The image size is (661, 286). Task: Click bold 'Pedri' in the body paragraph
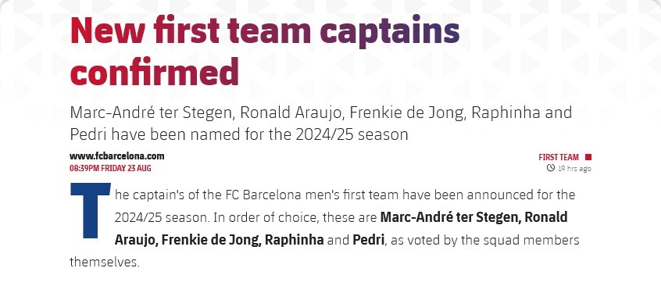pyautogui.click(x=369, y=240)
